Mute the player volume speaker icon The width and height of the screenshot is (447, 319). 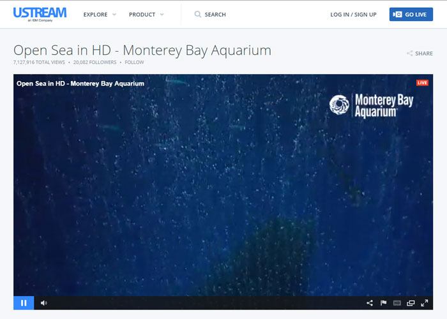43,303
